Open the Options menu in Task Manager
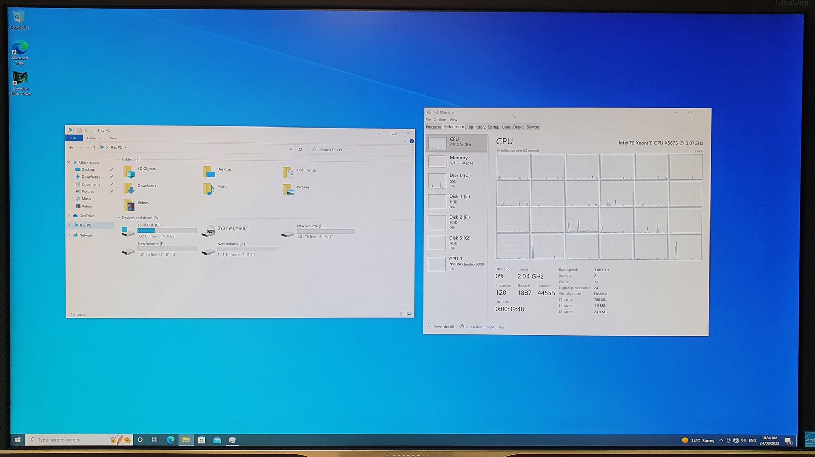This screenshot has height=457, width=815. tap(440, 120)
